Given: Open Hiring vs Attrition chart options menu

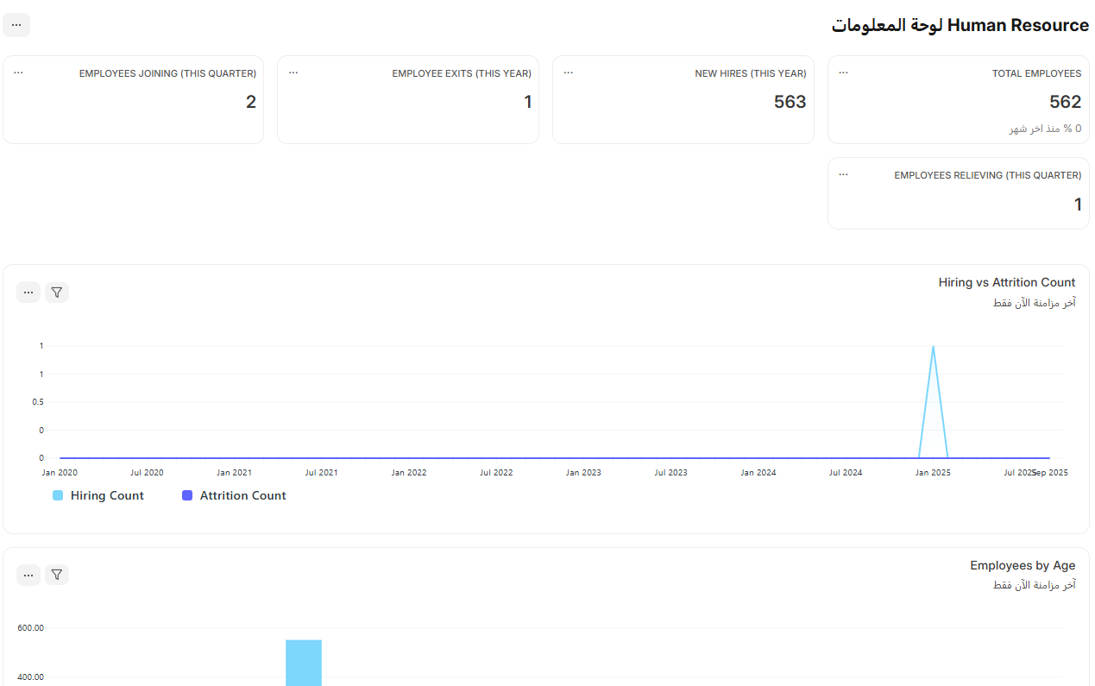Looking at the screenshot, I should (x=28, y=293).
